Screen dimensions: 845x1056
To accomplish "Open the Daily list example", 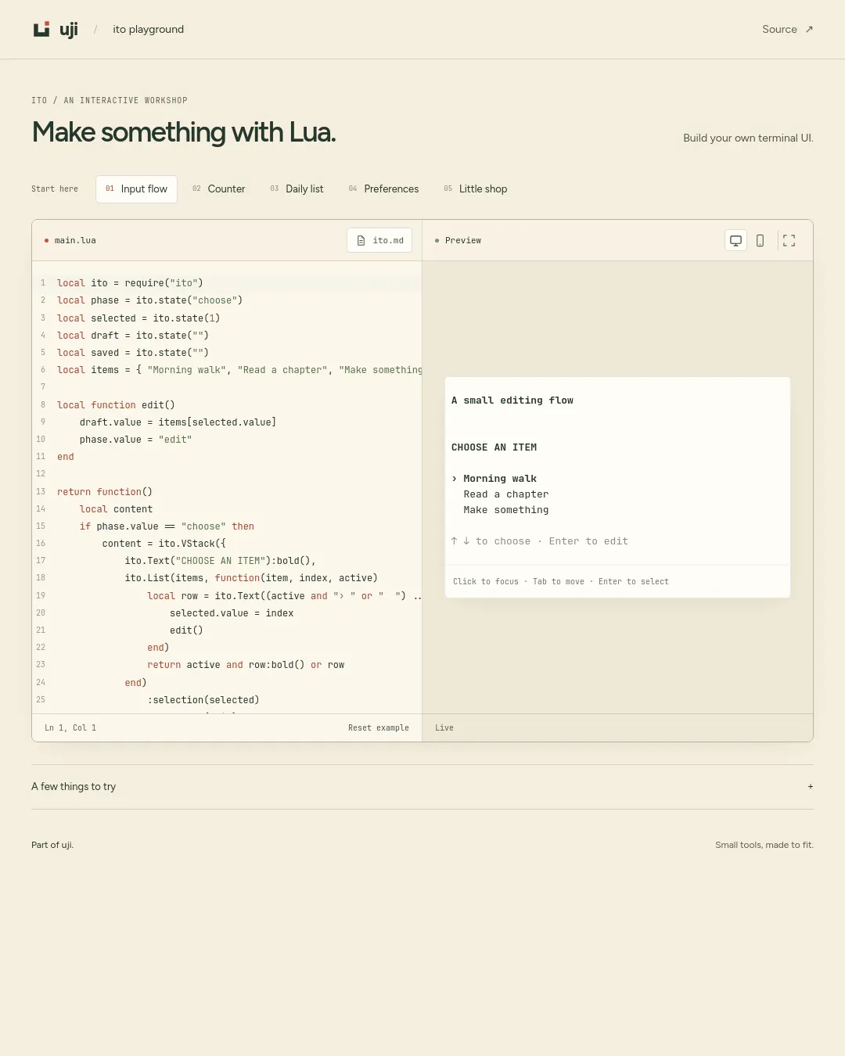I will [297, 189].
